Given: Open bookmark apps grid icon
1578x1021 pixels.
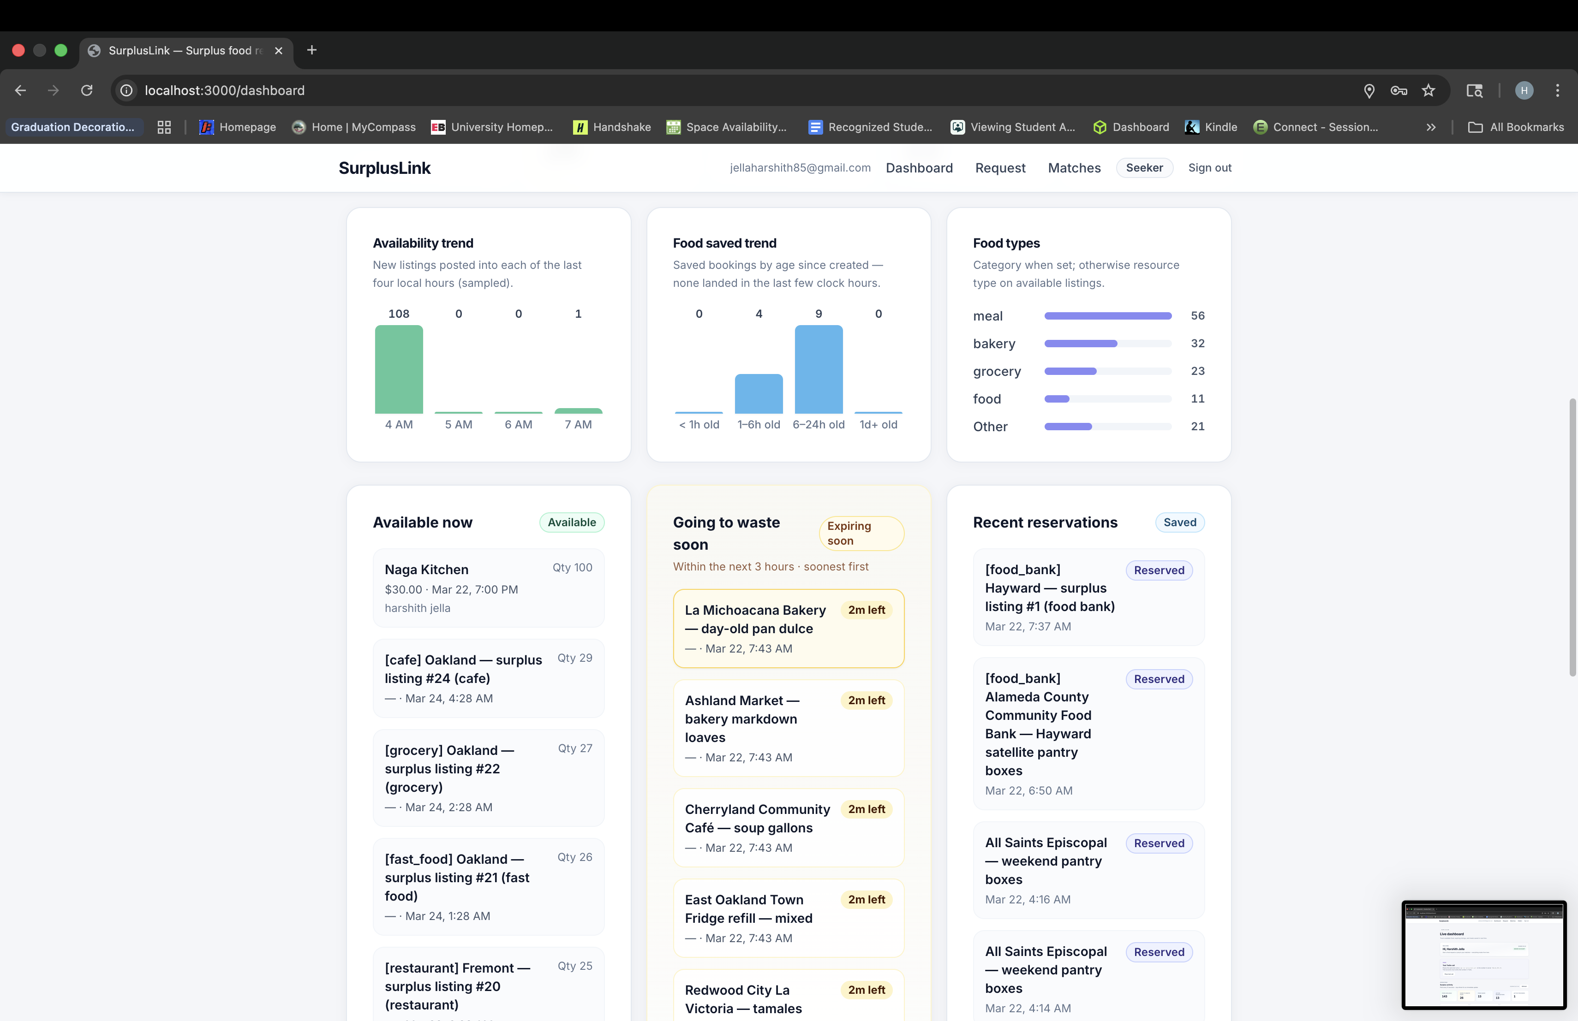Looking at the screenshot, I should (x=164, y=127).
